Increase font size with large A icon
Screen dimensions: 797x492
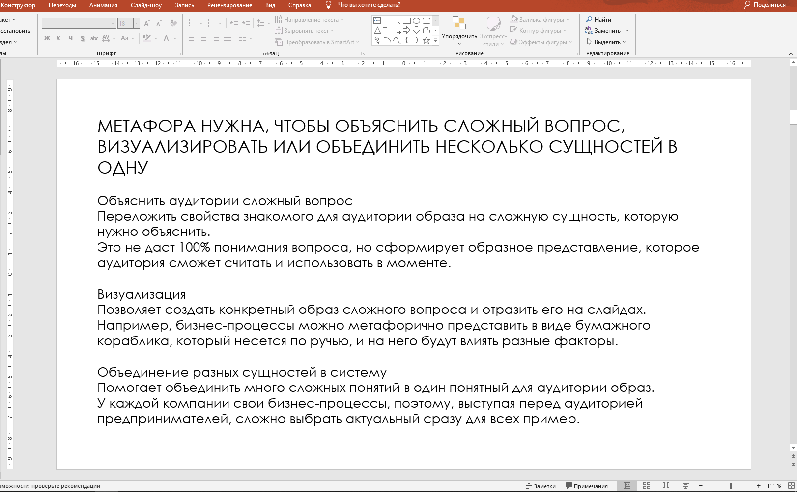[x=147, y=23]
